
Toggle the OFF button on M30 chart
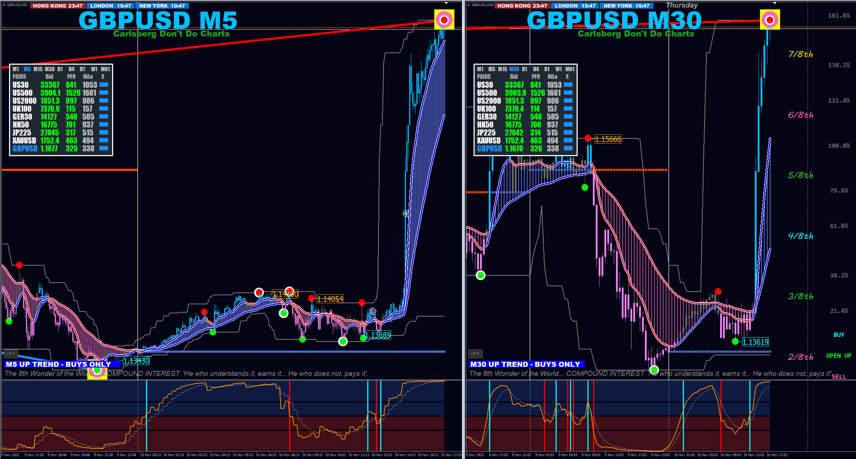click(475, 354)
